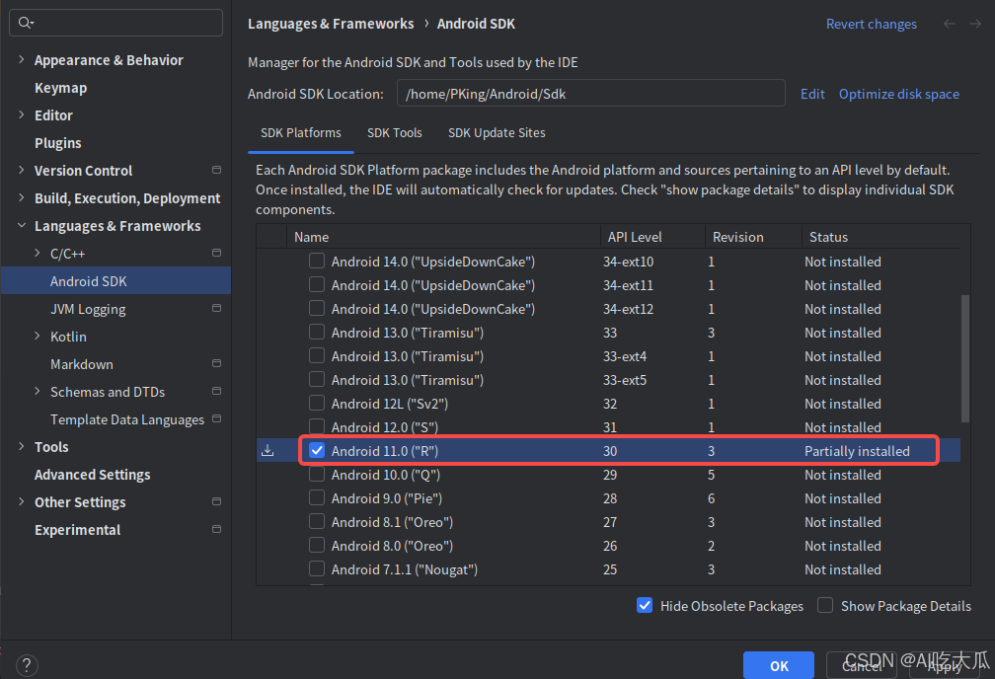Viewport: 995px width, 679px height.
Task: Click the search magnifier icon in settings
Action: [26, 23]
